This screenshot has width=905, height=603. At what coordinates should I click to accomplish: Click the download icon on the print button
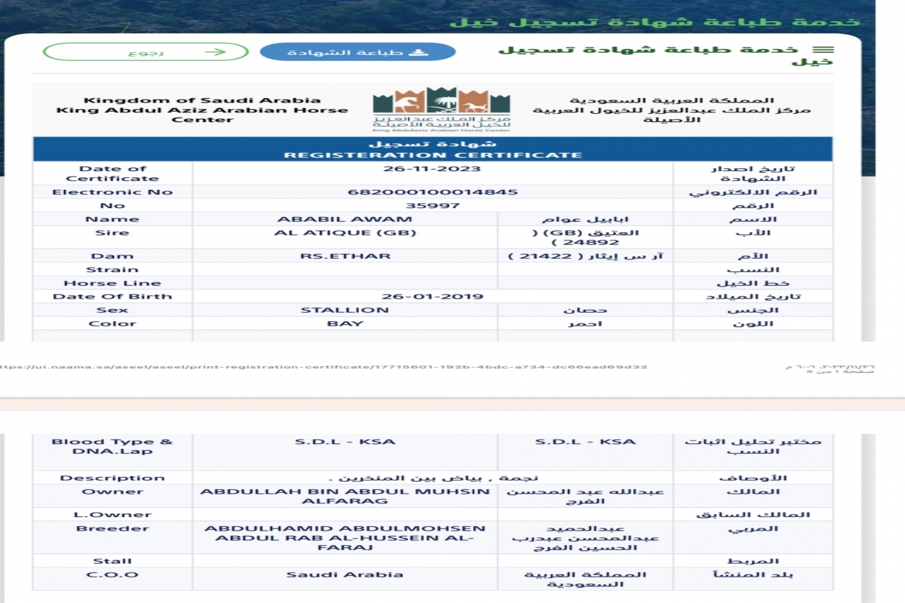coord(416,52)
